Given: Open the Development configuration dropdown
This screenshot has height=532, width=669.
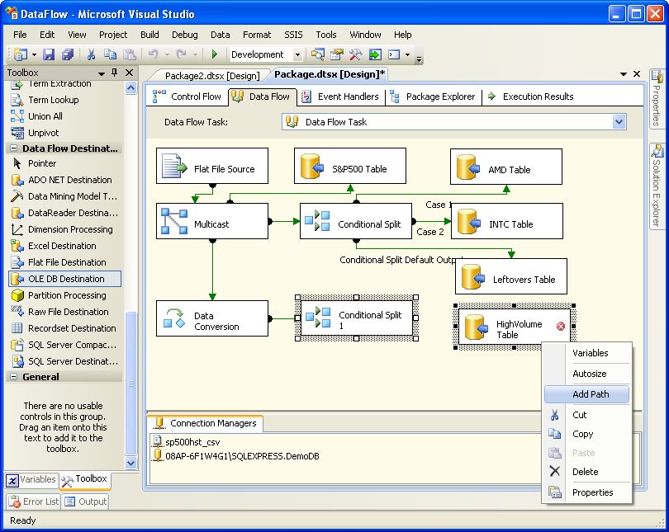Looking at the screenshot, I should (x=297, y=54).
